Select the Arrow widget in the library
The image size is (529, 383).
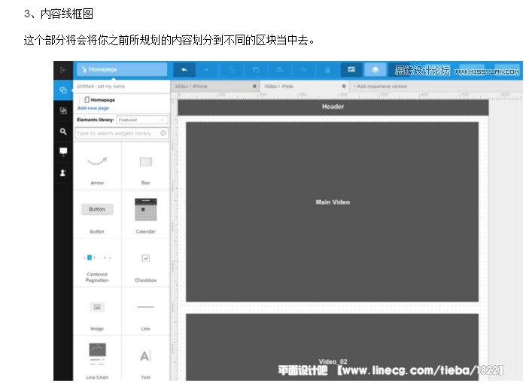(x=97, y=166)
